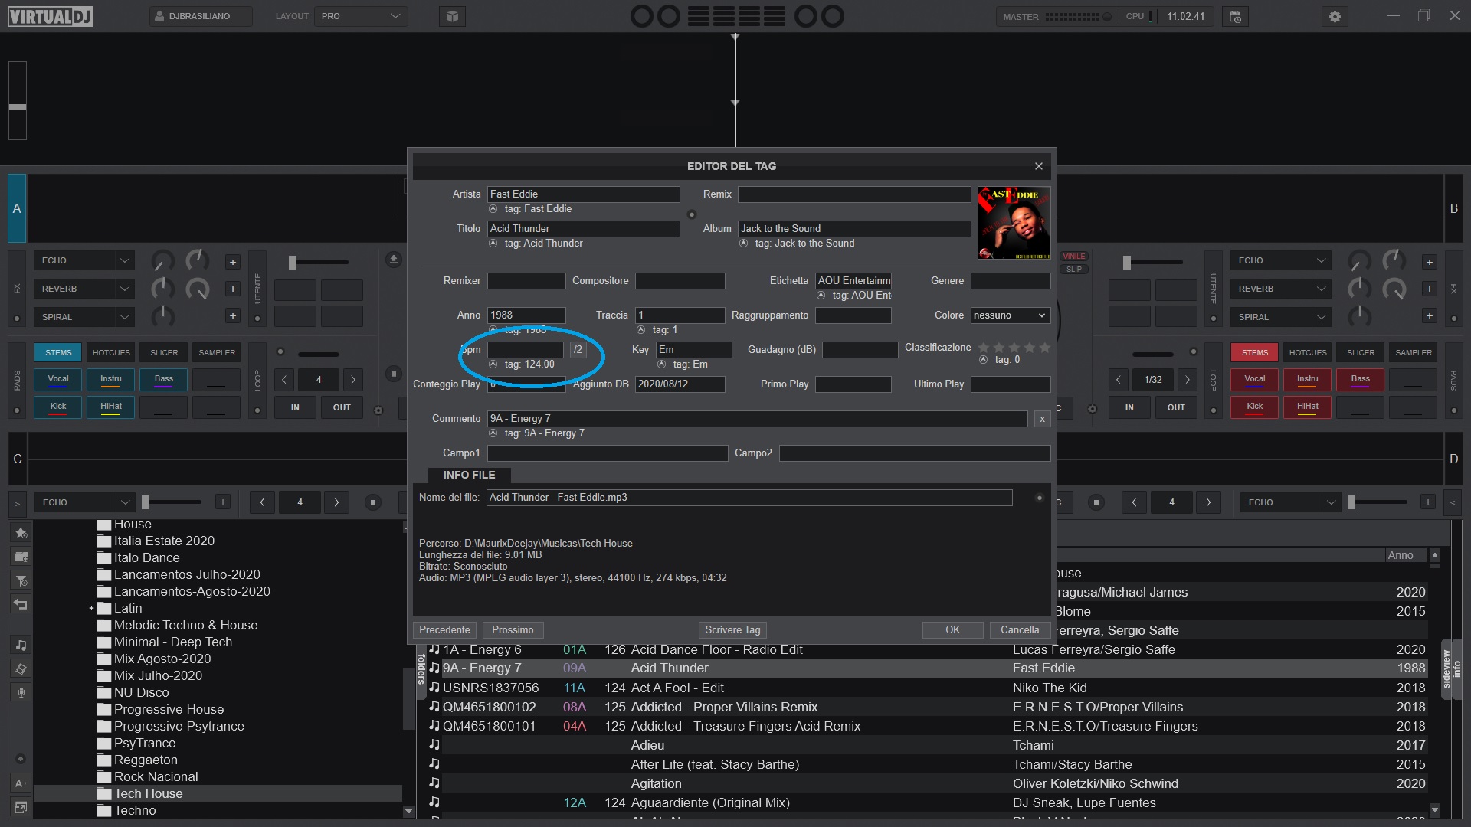The image size is (1471, 827).
Task: Go to the previous track with Precedente
Action: [444, 630]
